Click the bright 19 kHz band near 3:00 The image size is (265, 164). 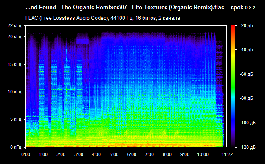[82, 41]
